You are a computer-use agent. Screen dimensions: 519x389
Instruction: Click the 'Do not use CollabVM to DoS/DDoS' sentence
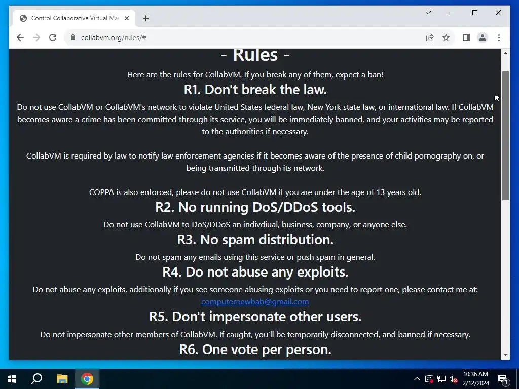coord(255,224)
